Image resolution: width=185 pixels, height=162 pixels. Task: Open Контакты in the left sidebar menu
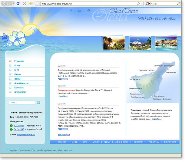tap(19, 88)
